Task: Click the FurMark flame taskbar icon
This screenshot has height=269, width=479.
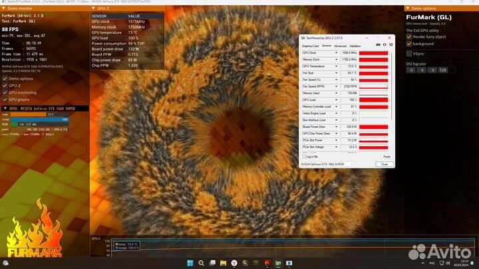Action: click(267, 263)
